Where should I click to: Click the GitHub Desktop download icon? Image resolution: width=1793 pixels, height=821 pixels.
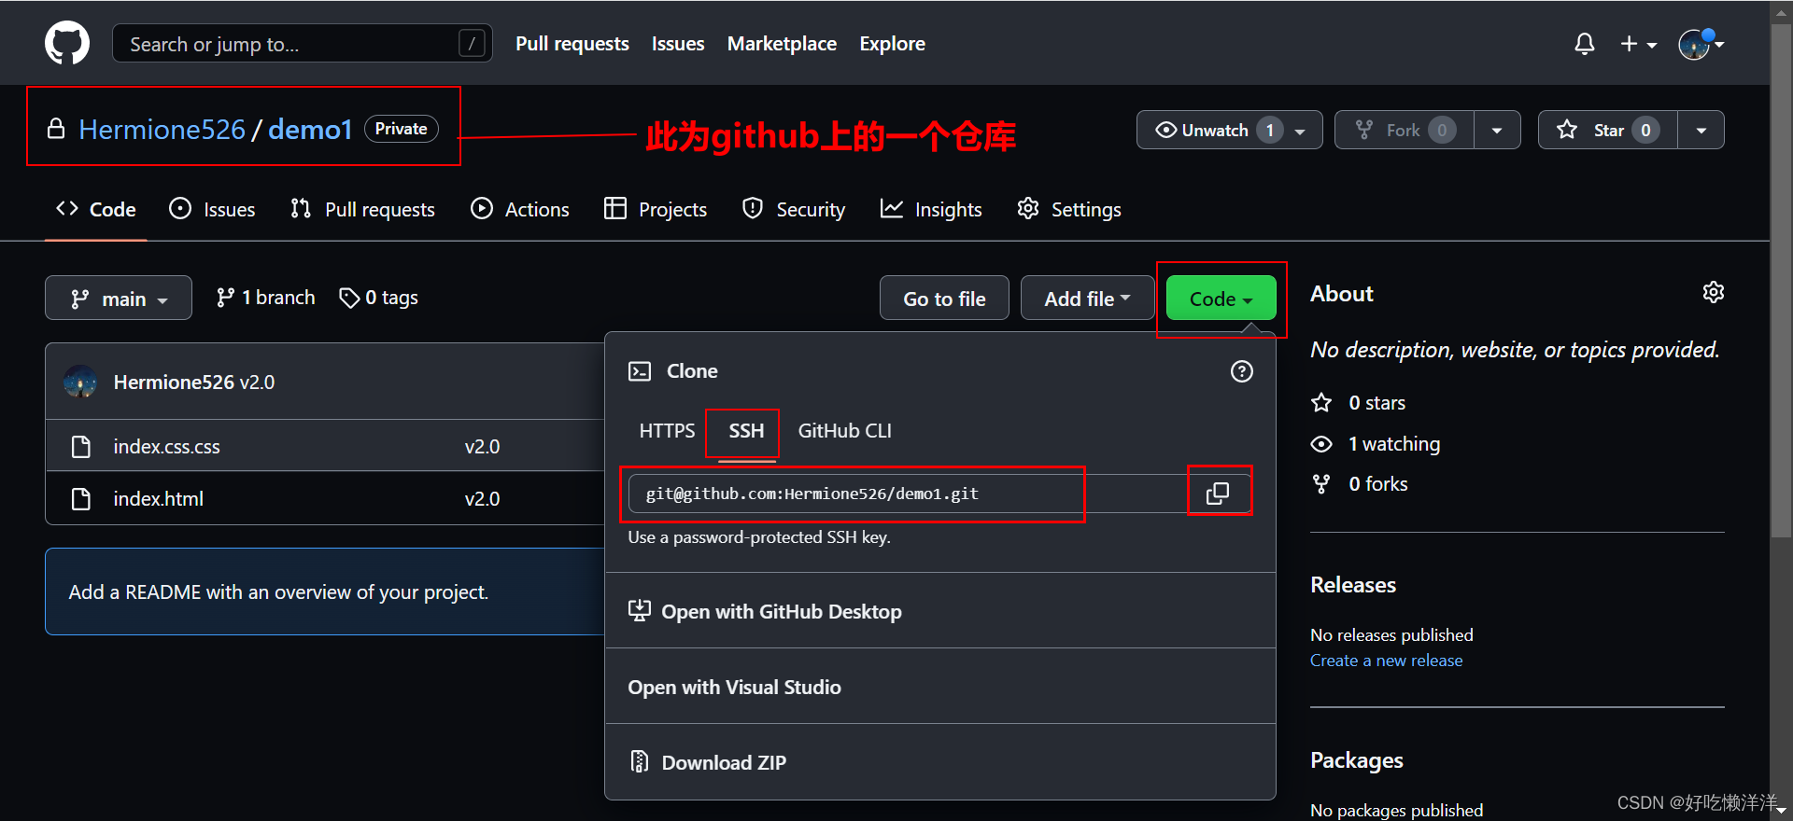pos(640,611)
